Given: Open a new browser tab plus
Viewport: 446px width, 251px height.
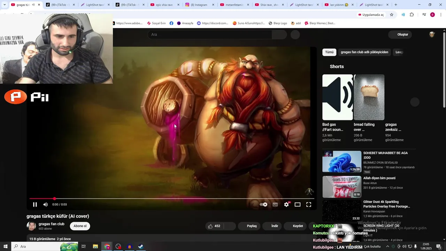Looking at the screenshot, I should (396, 5).
